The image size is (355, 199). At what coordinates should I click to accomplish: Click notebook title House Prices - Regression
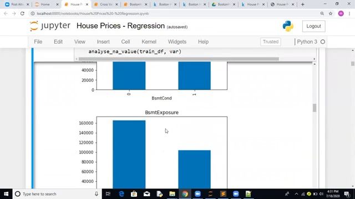pyautogui.click(x=120, y=26)
